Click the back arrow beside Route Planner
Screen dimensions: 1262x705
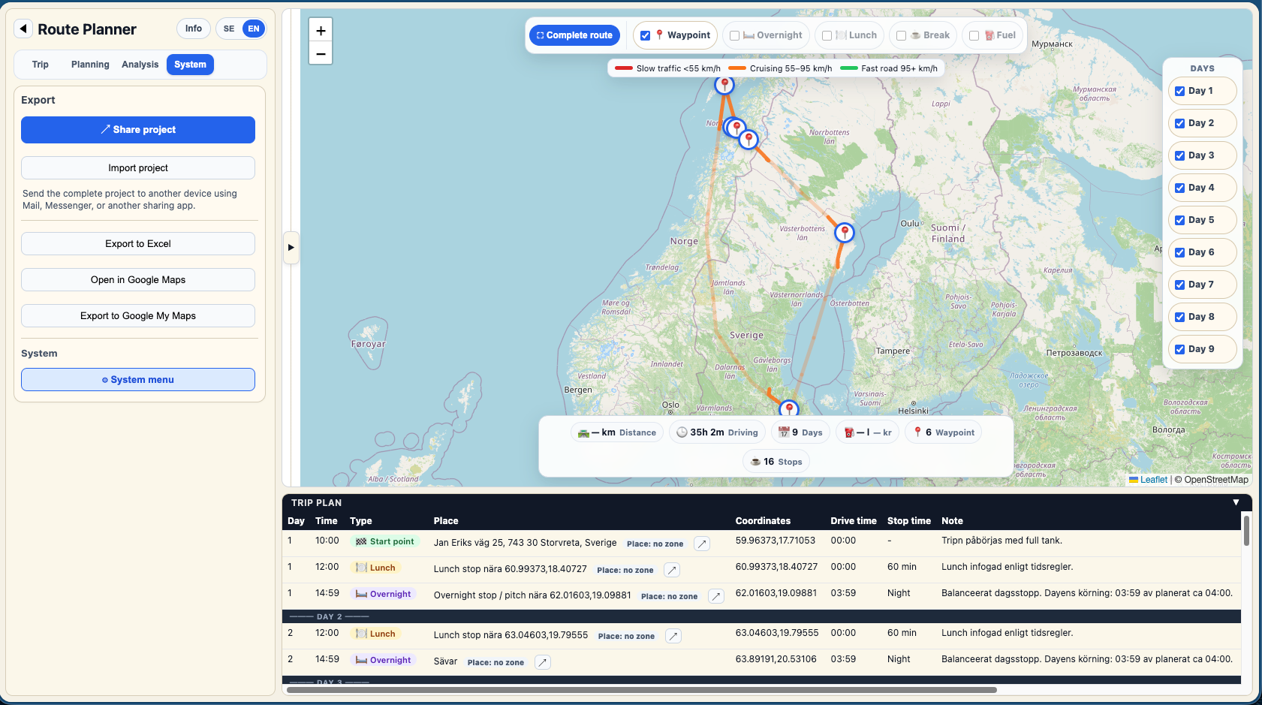(23, 29)
